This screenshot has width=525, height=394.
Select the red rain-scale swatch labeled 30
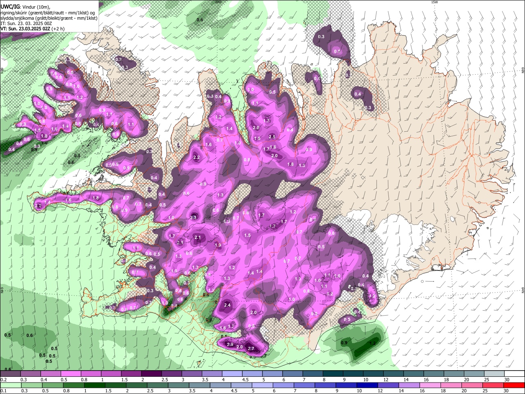pyautogui.click(x=514, y=385)
